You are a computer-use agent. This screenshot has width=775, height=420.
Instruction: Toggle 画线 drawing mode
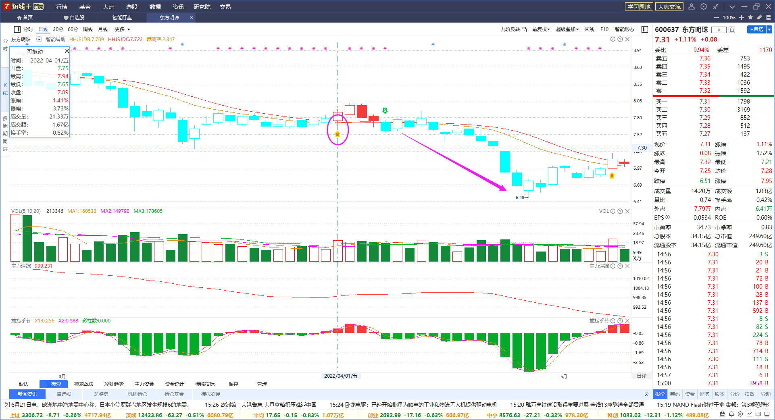(x=590, y=29)
